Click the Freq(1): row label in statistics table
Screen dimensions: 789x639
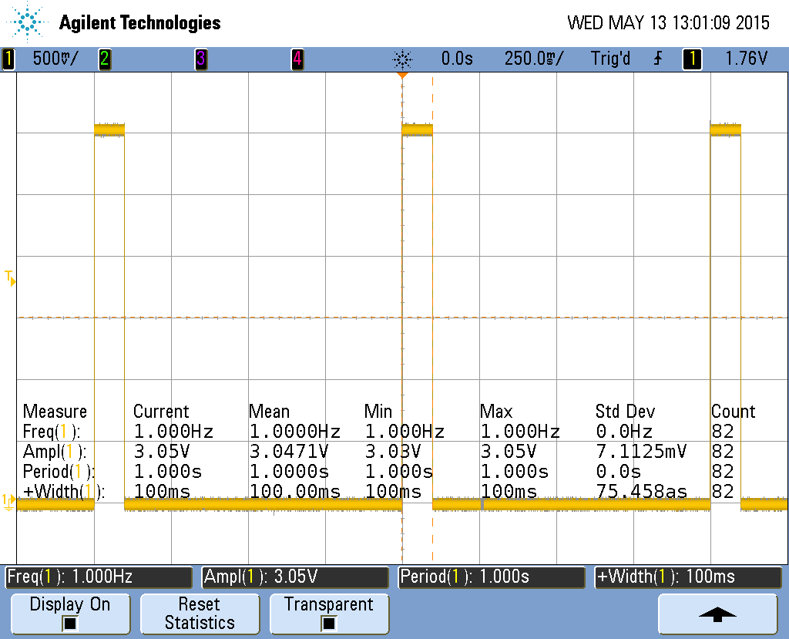pos(52,432)
